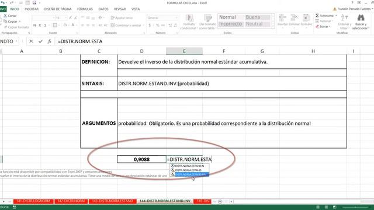Open the Name Box dropdown arrow
374x210 pixels.
[16, 41]
